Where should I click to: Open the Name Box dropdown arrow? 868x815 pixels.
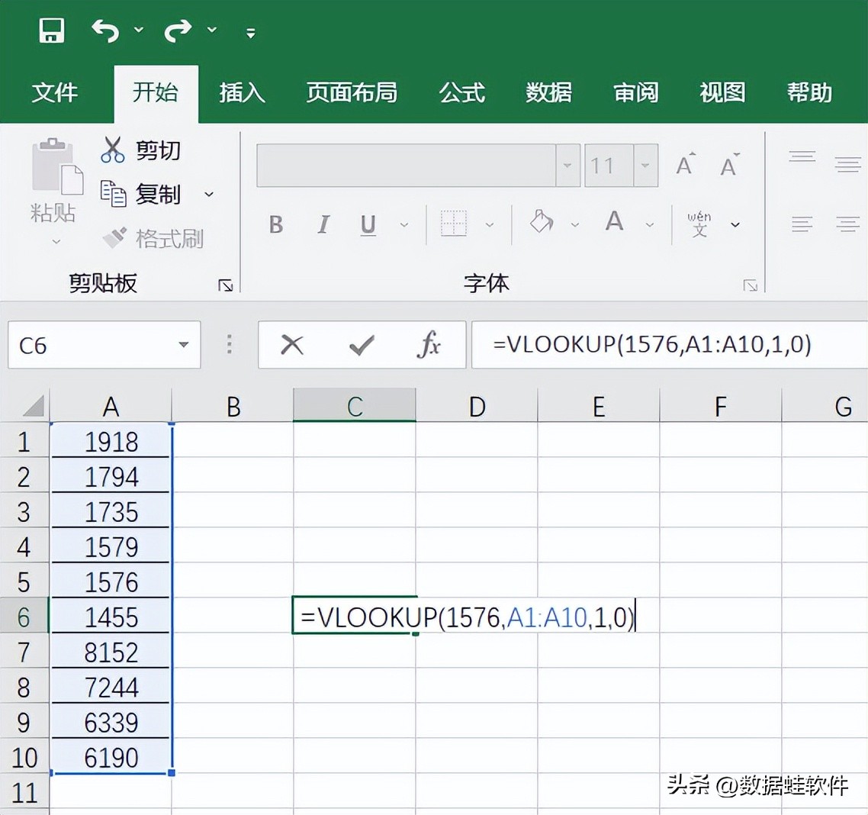[x=183, y=346]
